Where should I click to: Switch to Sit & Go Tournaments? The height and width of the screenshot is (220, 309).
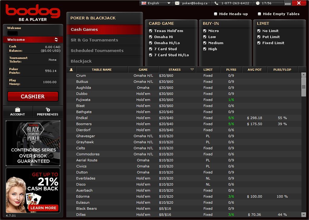[94, 40]
